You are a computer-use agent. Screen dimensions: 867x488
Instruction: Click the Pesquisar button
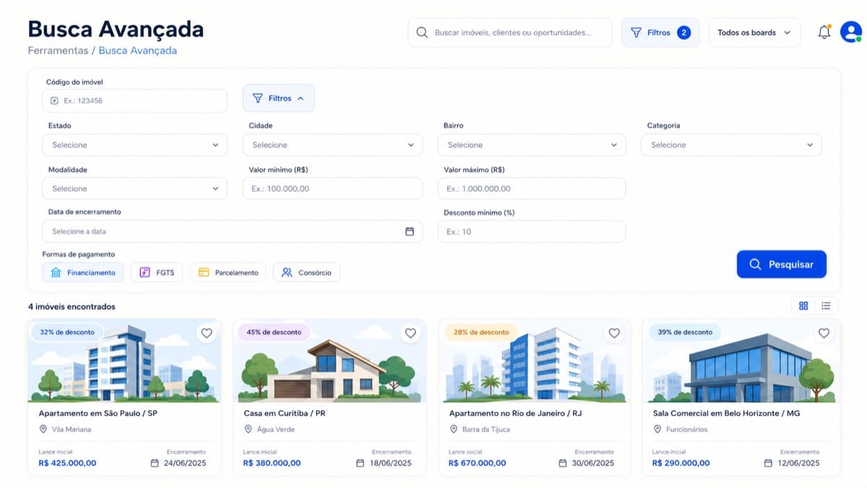(x=782, y=265)
